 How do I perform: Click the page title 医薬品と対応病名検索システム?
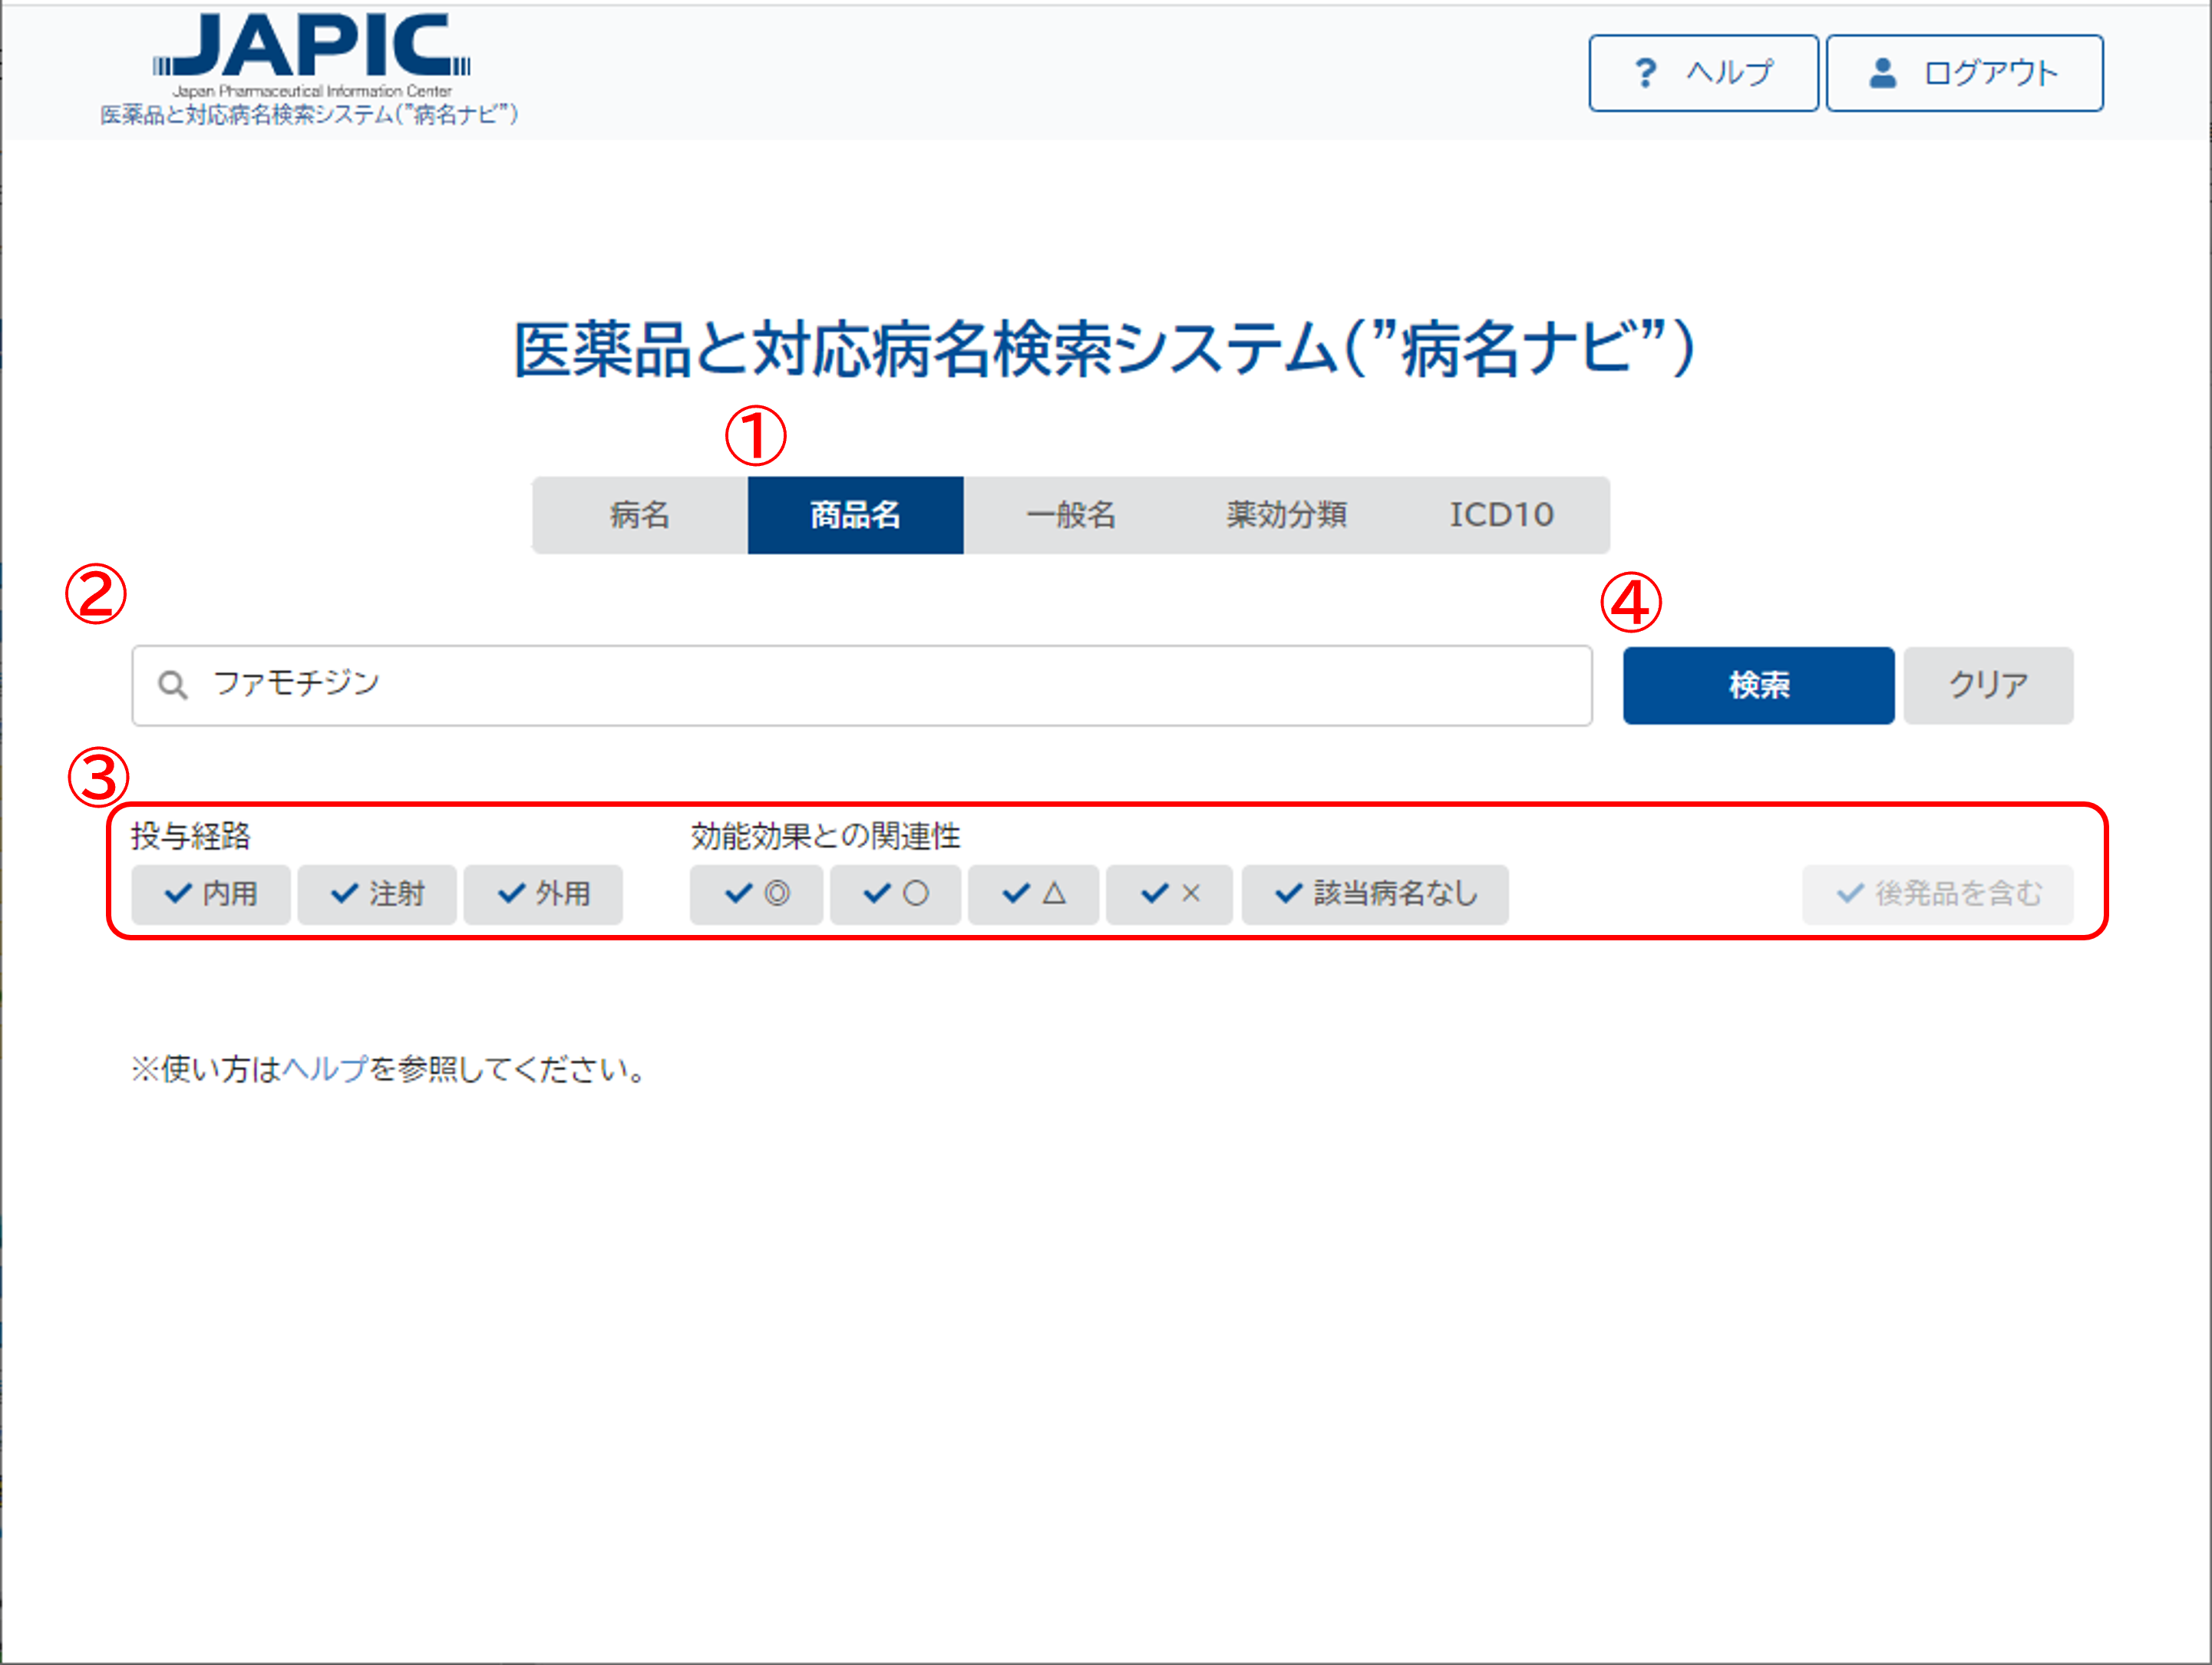(x=1104, y=349)
